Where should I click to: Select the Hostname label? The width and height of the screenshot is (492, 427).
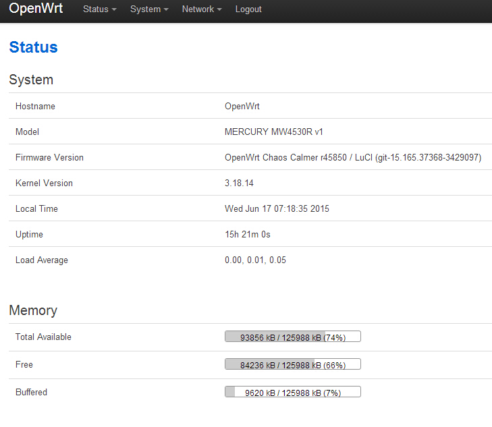pyautogui.click(x=35, y=107)
